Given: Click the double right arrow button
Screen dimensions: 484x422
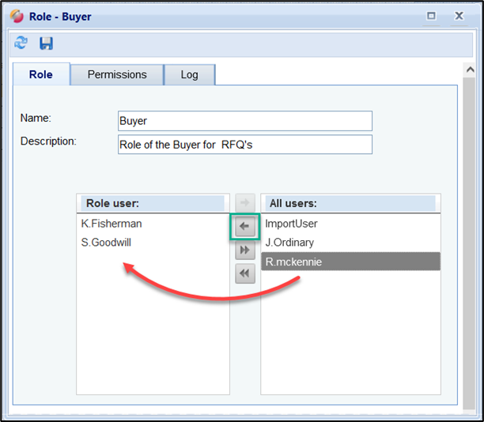Looking at the screenshot, I should 244,250.
